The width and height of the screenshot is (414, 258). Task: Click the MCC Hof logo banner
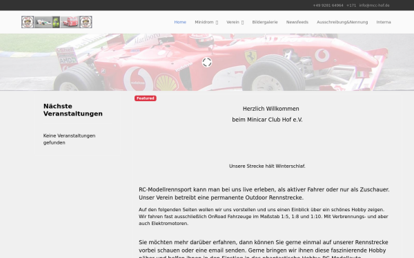coord(57,22)
